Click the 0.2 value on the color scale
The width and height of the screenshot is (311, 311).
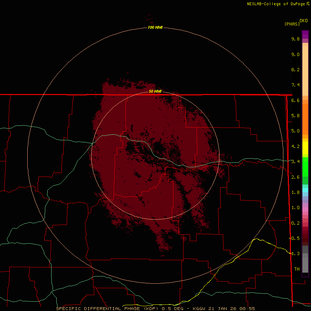pos(295,223)
